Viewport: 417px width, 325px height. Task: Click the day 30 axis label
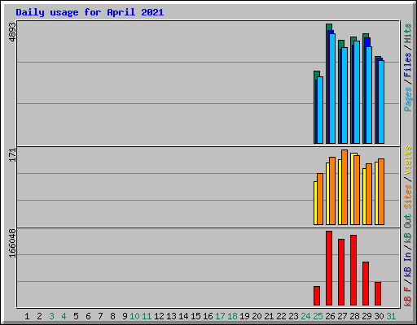[x=379, y=316]
